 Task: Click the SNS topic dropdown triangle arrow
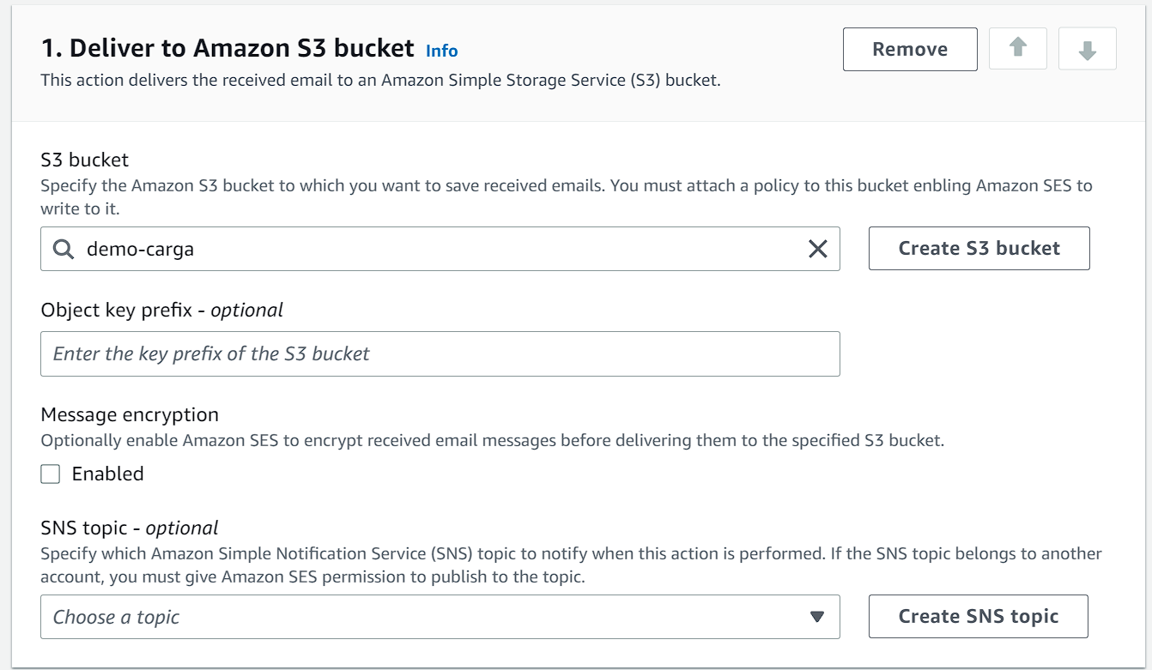(816, 617)
